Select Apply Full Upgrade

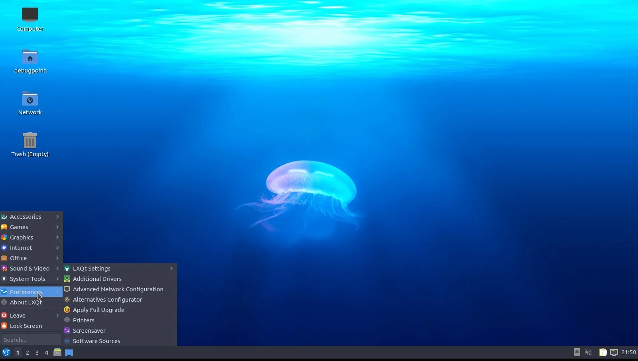(98, 310)
